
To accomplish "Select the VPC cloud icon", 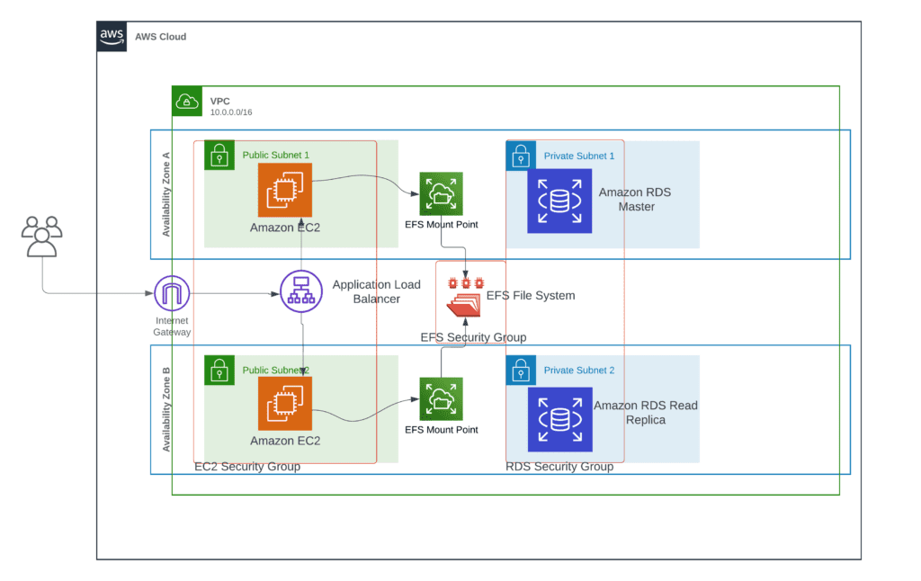I will [187, 101].
